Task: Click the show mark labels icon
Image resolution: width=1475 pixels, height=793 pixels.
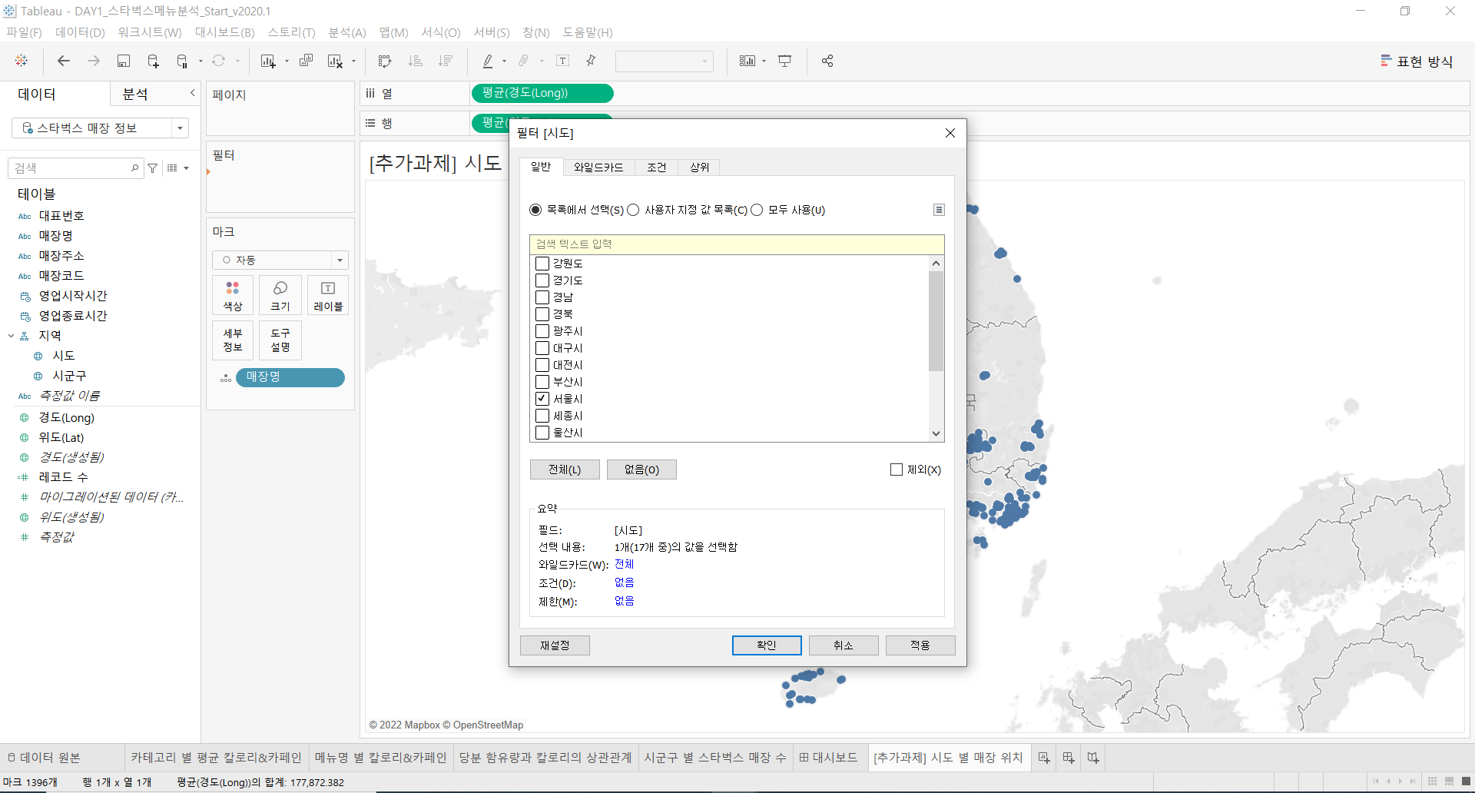Action: tap(562, 61)
